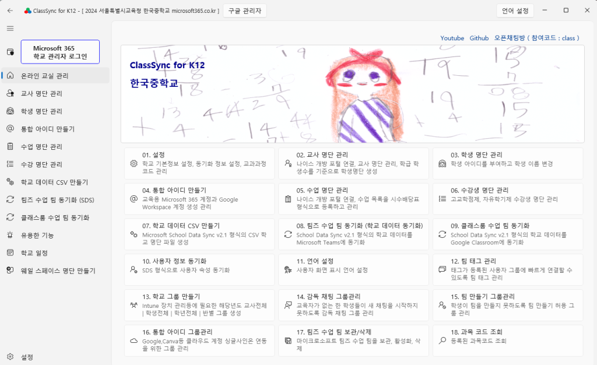Open the Github link
597x365 pixels.
pyautogui.click(x=479, y=38)
